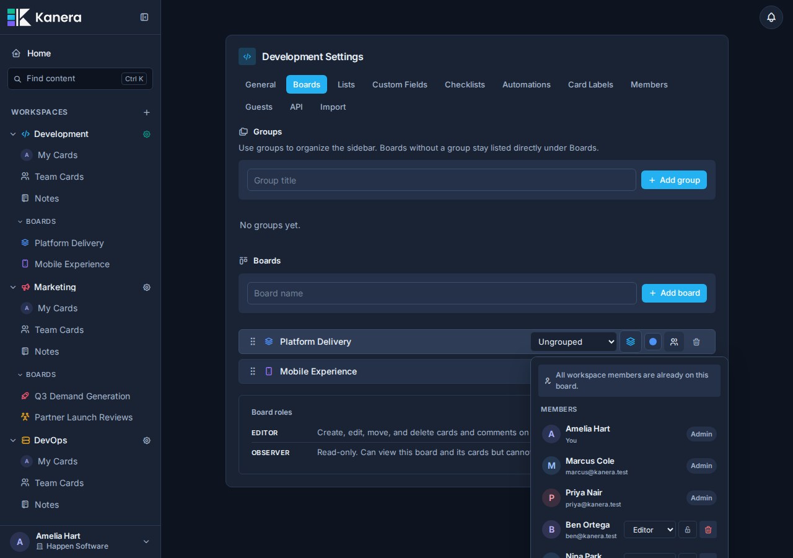Open Q3 Demand Generation board
793x558 pixels.
point(82,396)
